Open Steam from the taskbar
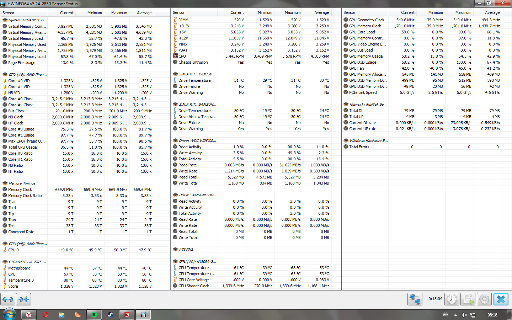 [x=111, y=315]
